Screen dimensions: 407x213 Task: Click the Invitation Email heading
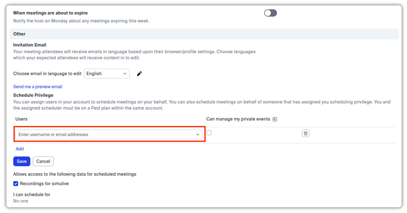30,45
